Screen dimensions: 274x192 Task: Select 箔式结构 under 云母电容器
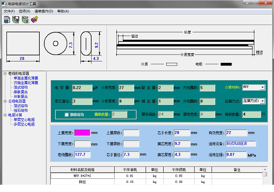point(21,106)
